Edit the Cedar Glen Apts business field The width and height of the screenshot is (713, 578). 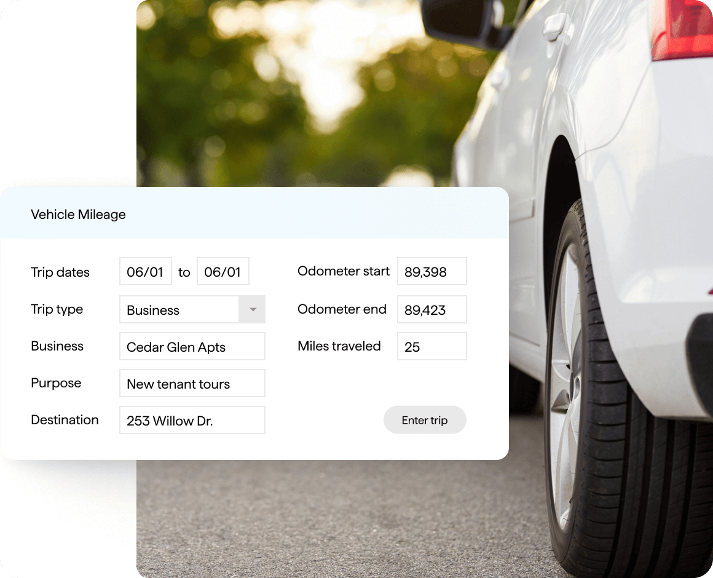pos(192,346)
